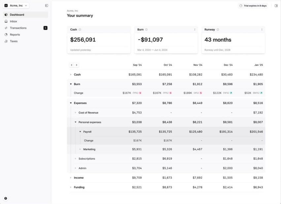Click the Trial expires in 8 days button
The height and width of the screenshot is (204, 281).
tap(253, 6)
